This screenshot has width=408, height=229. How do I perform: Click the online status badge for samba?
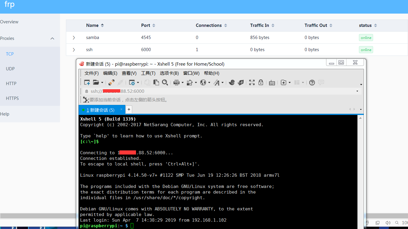(x=366, y=38)
